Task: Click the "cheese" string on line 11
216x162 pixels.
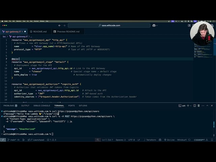Action: pos(37,72)
